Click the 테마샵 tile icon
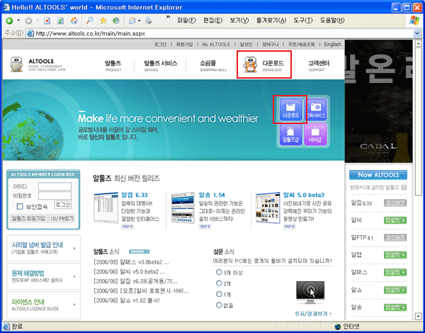This screenshot has height=333, width=425. point(315,134)
